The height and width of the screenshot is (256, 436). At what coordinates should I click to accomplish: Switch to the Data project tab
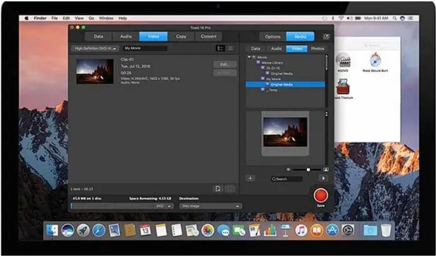click(x=98, y=36)
